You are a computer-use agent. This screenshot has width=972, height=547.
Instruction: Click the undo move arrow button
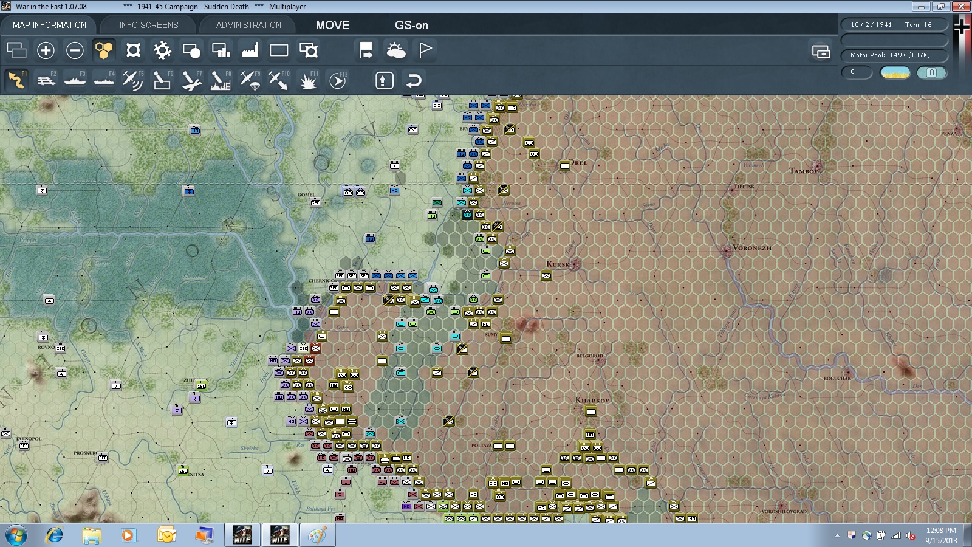(x=414, y=80)
